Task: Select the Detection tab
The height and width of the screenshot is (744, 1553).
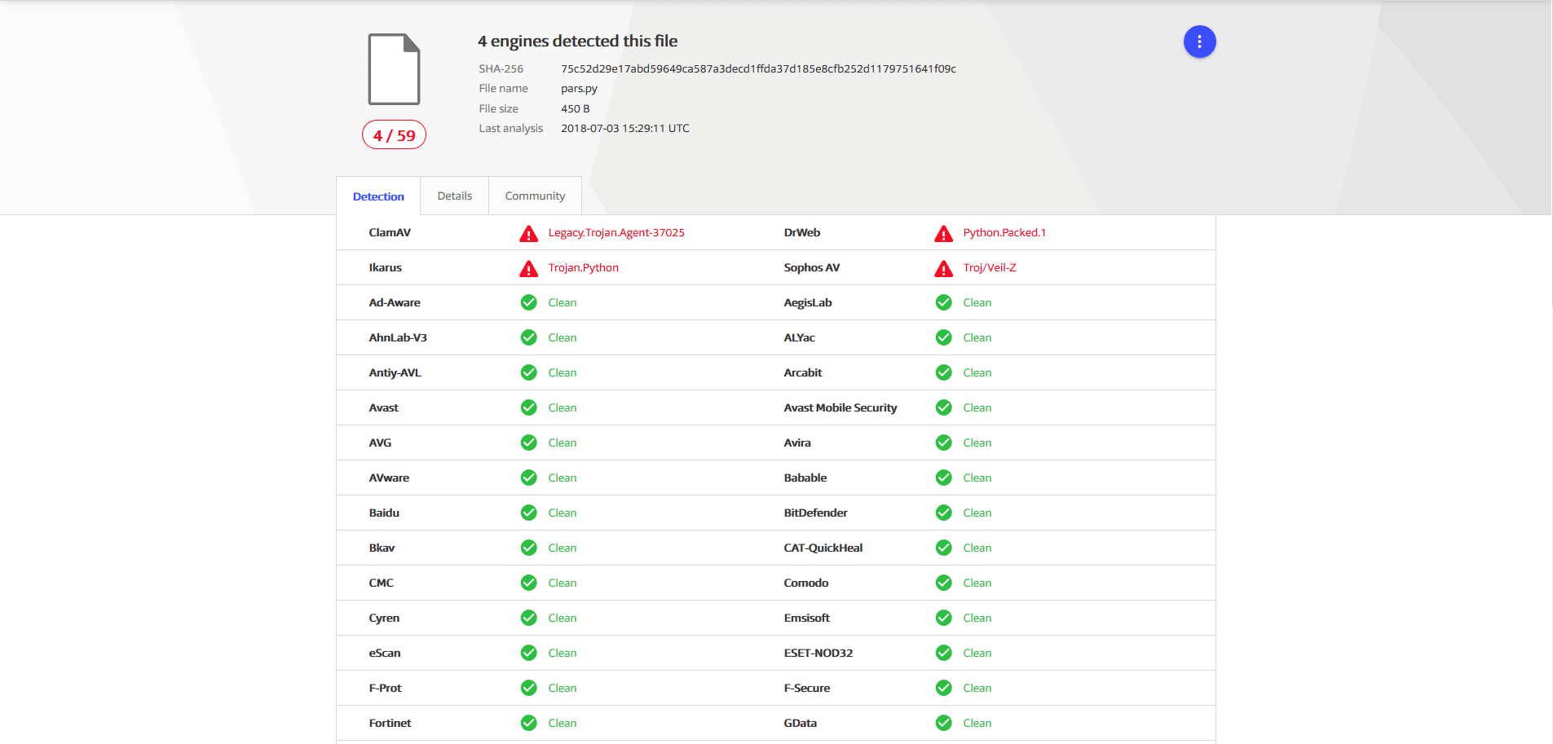Action: (x=378, y=196)
